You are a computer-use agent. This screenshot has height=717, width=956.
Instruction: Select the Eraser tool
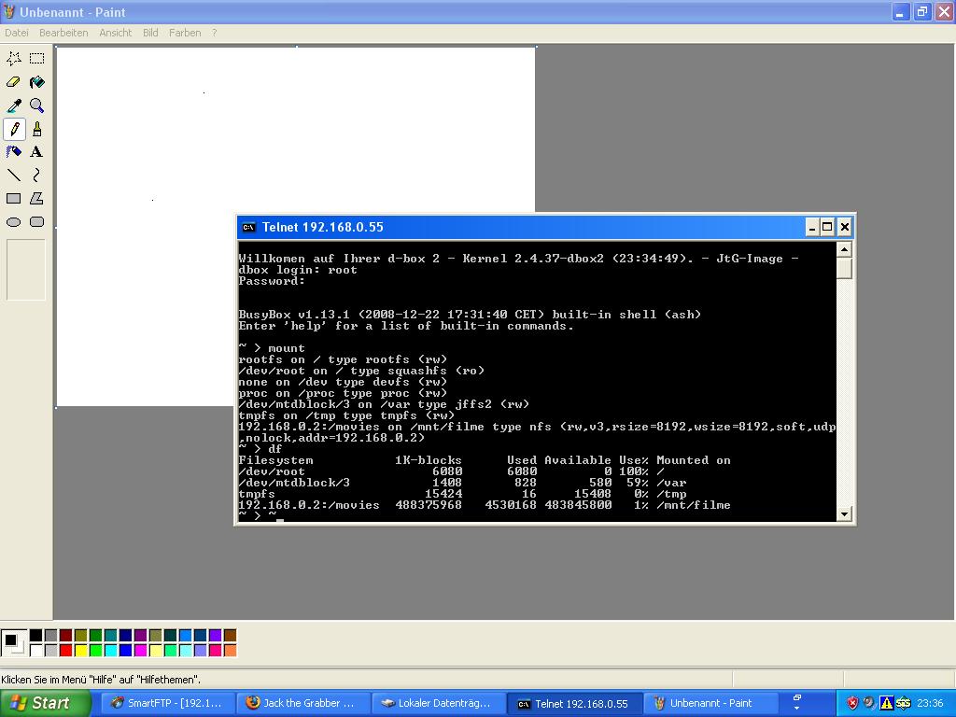click(14, 82)
